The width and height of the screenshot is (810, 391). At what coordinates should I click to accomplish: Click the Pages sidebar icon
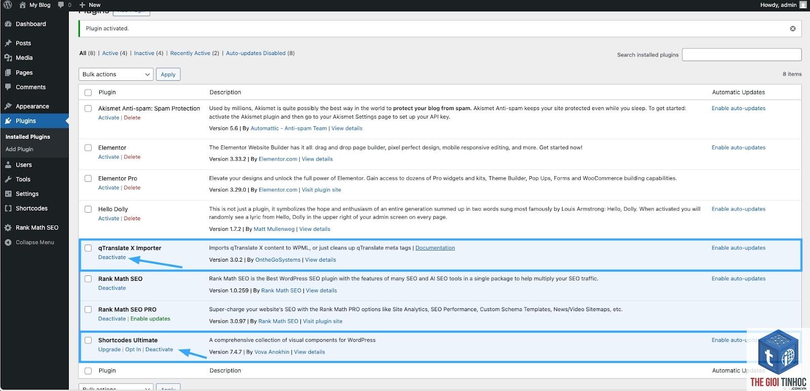[8, 72]
